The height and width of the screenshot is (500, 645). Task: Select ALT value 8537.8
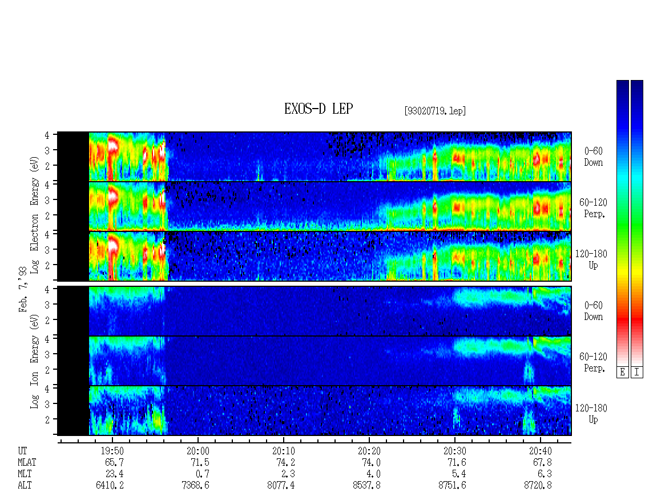click(x=366, y=486)
